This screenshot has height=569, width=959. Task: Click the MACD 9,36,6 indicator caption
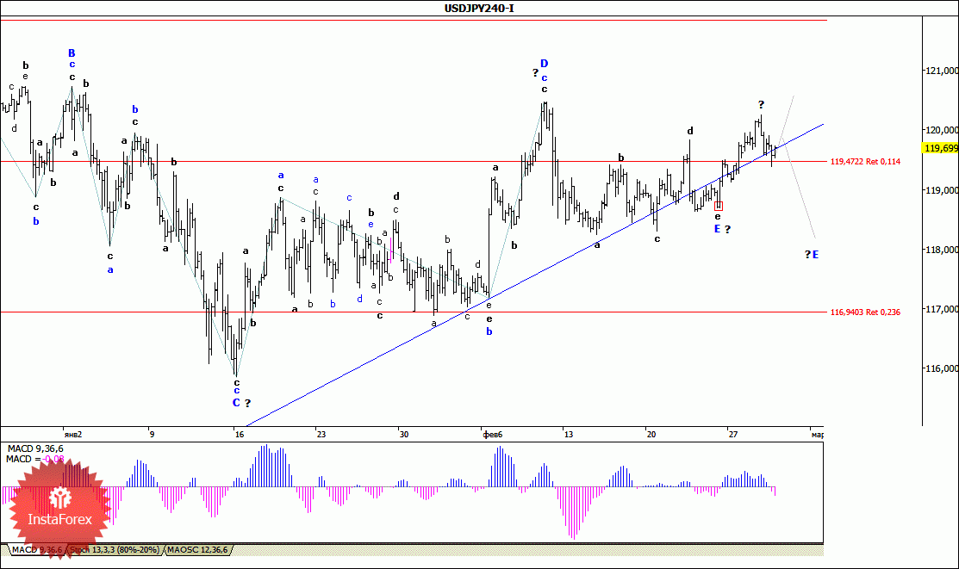click(34, 448)
